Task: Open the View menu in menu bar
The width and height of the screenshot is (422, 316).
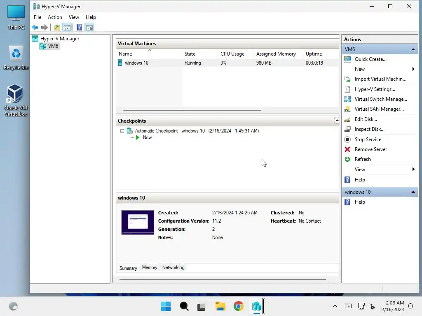Action: pyautogui.click(x=74, y=17)
